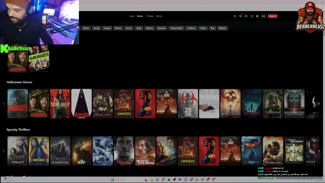Click the Sign In button
The width and height of the screenshot is (325, 183).
tap(272, 16)
